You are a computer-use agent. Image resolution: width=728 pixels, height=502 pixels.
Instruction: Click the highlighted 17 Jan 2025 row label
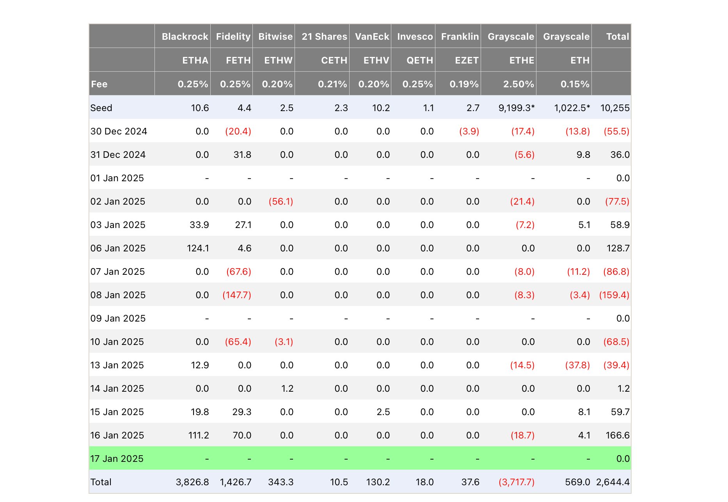117,459
